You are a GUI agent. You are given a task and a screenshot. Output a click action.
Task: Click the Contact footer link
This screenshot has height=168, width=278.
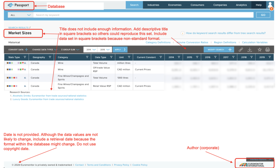click(80, 165)
